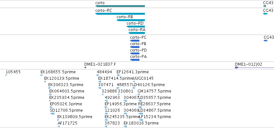Select the 492963 feature label
Viewport: 274px width, 128px height.
tap(112, 97)
